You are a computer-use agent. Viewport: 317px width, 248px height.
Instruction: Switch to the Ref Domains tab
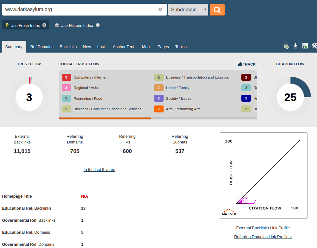[x=42, y=47]
